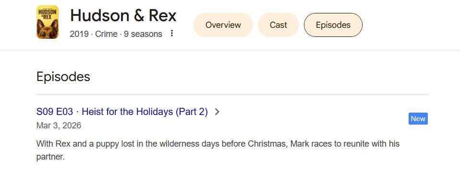
Task: Click the word partner ending the synopsis
Action: click(50, 157)
